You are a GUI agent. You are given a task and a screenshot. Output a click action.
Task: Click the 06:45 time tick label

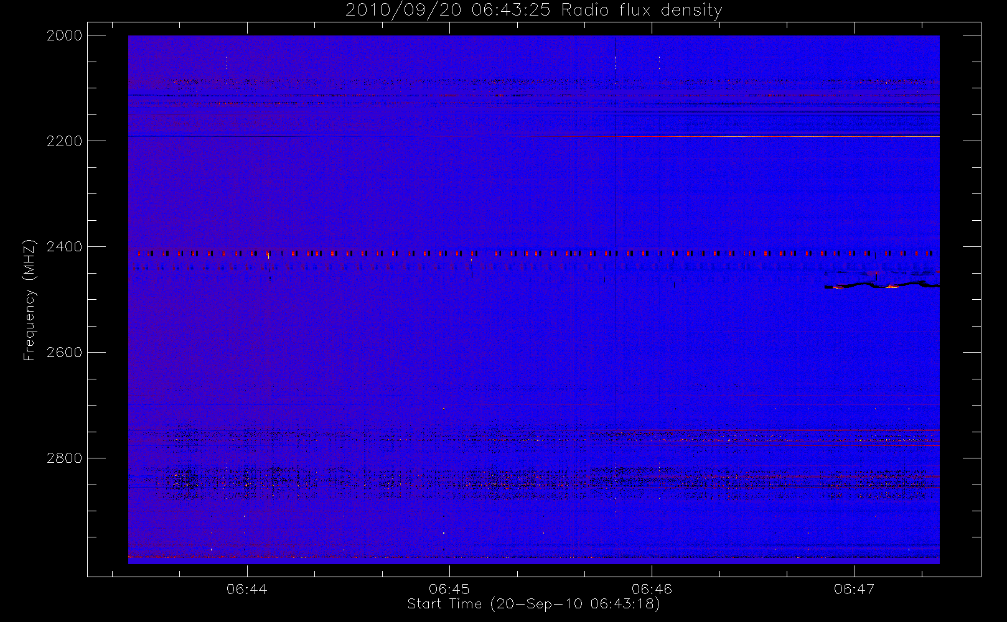pyautogui.click(x=449, y=589)
